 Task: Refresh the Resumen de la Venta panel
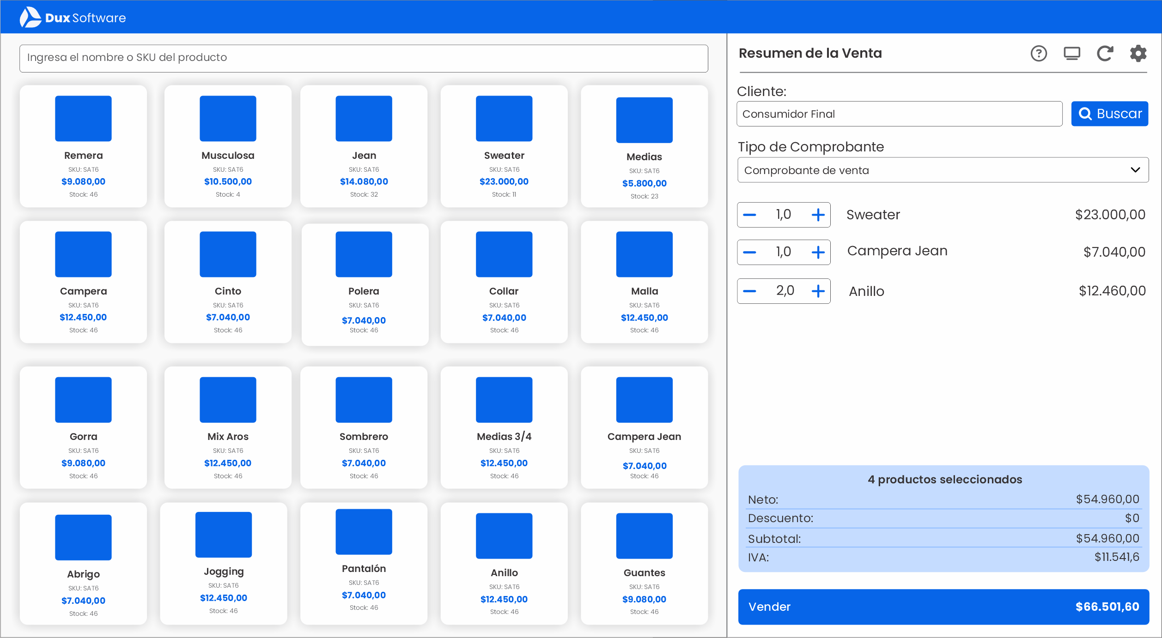point(1105,53)
